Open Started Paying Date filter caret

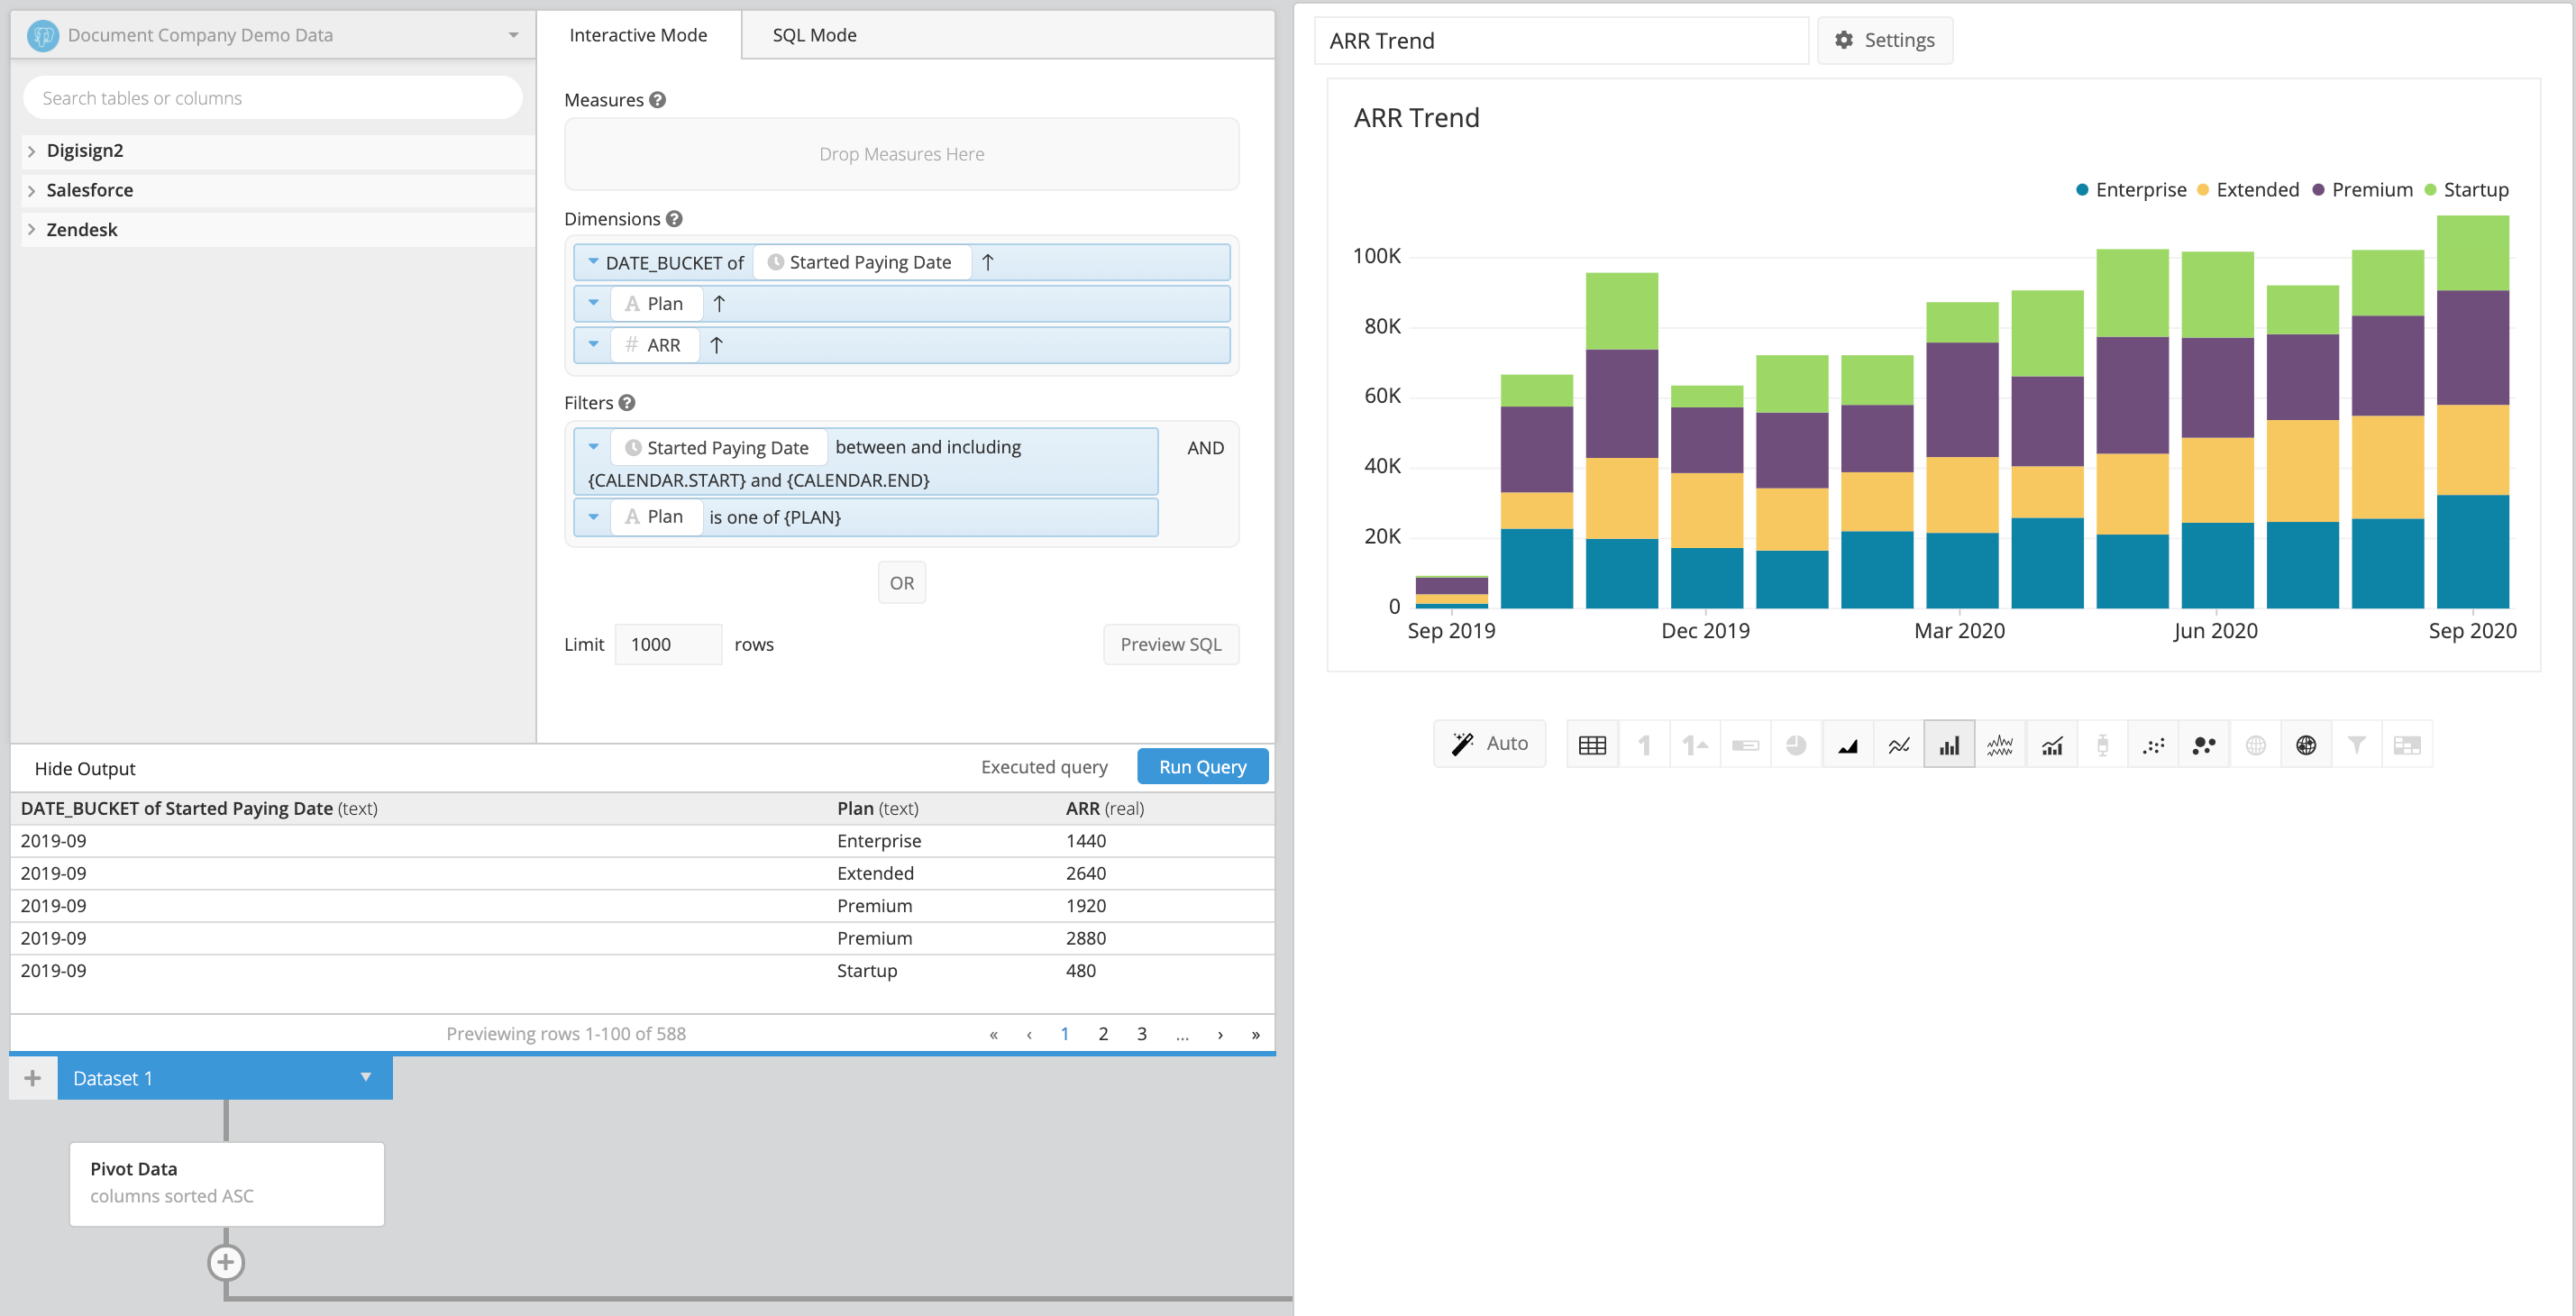click(593, 447)
